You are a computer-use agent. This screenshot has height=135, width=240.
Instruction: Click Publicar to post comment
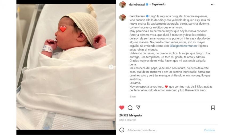(x=209, y=130)
